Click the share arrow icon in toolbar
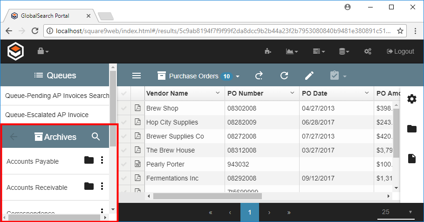 coord(259,76)
